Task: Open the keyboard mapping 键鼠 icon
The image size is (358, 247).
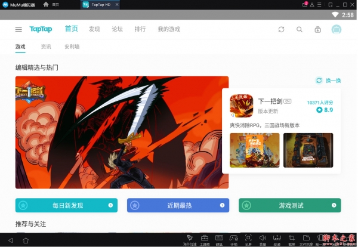Action: tap(219, 238)
